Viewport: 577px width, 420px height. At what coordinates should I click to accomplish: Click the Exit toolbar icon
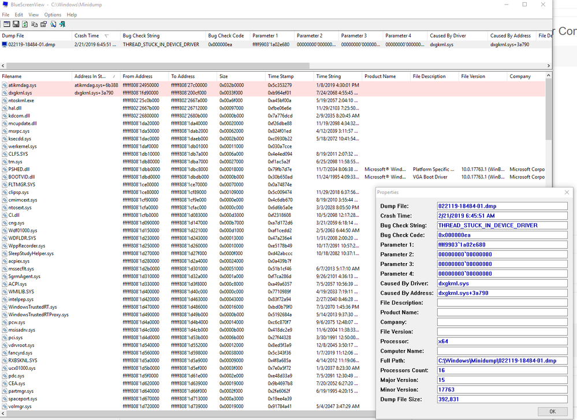click(x=62, y=24)
